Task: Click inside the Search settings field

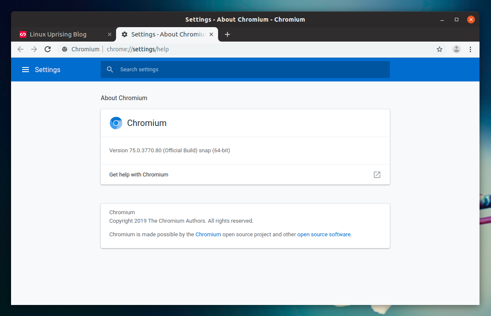Action: tap(213, 69)
